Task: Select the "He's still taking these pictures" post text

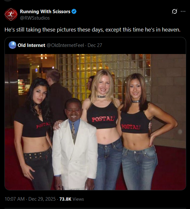Action: (92, 30)
